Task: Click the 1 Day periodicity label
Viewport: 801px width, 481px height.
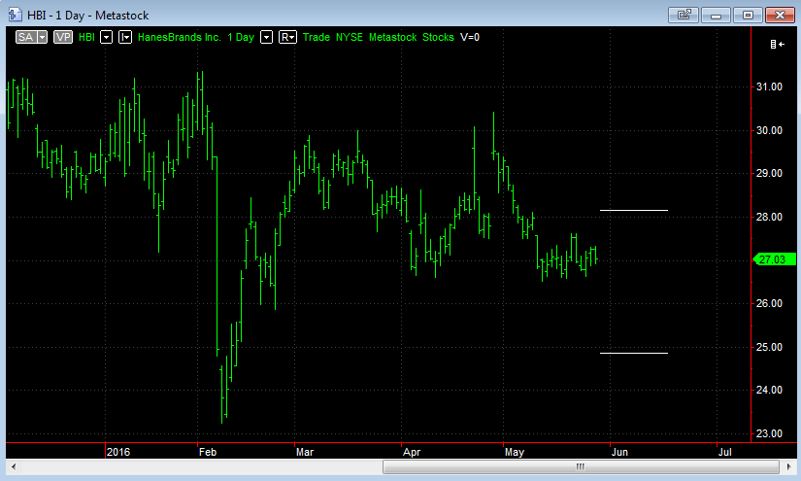Action: [241, 37]
